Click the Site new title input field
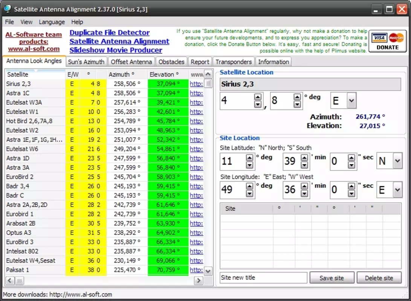 pos(263,278)
